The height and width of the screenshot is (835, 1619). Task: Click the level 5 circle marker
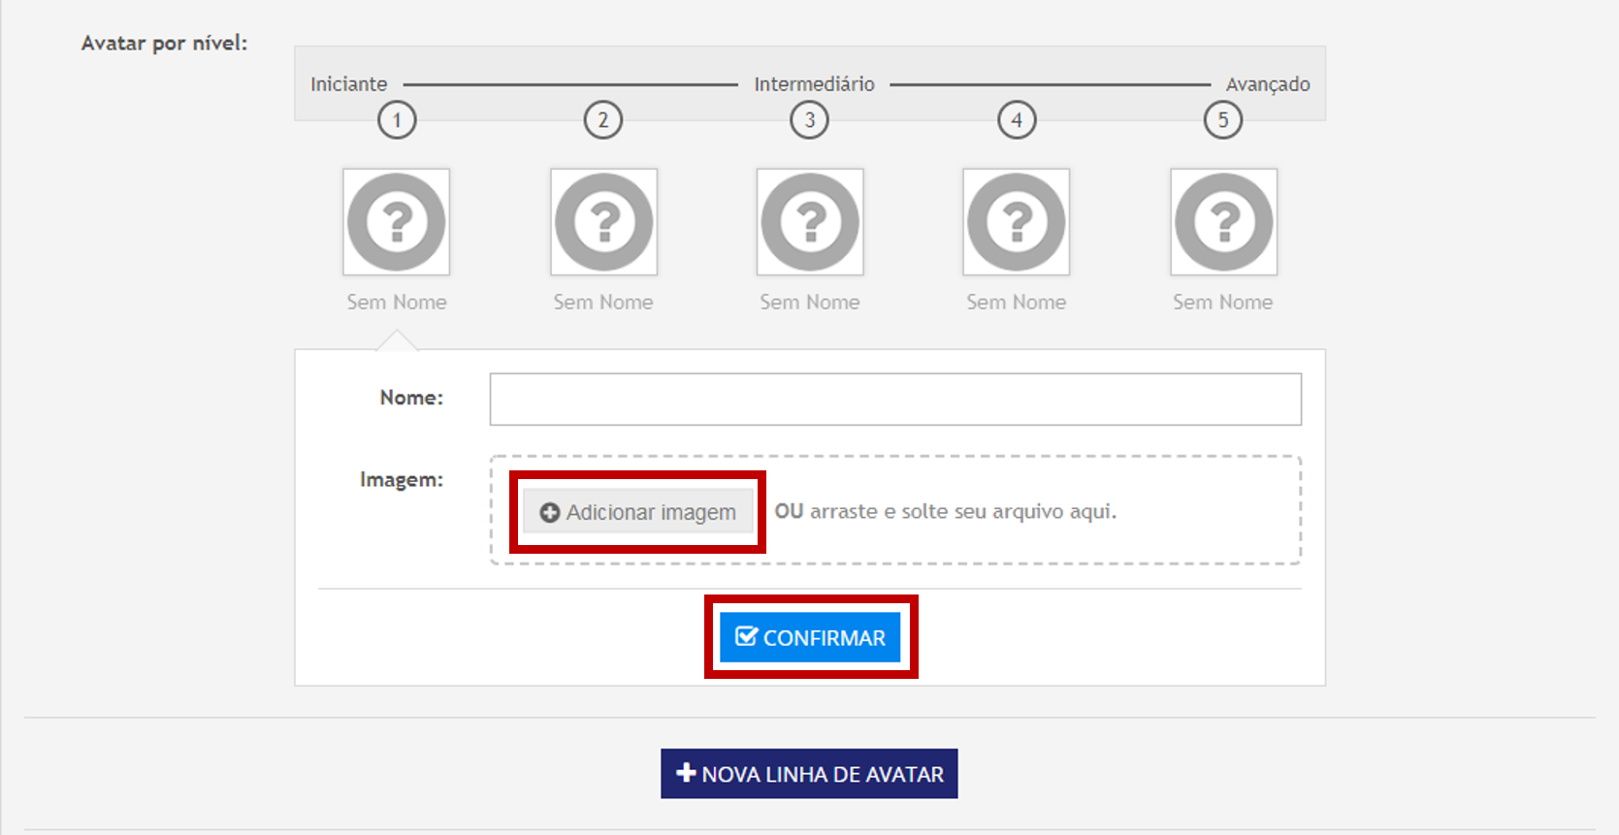[1222, 120]
